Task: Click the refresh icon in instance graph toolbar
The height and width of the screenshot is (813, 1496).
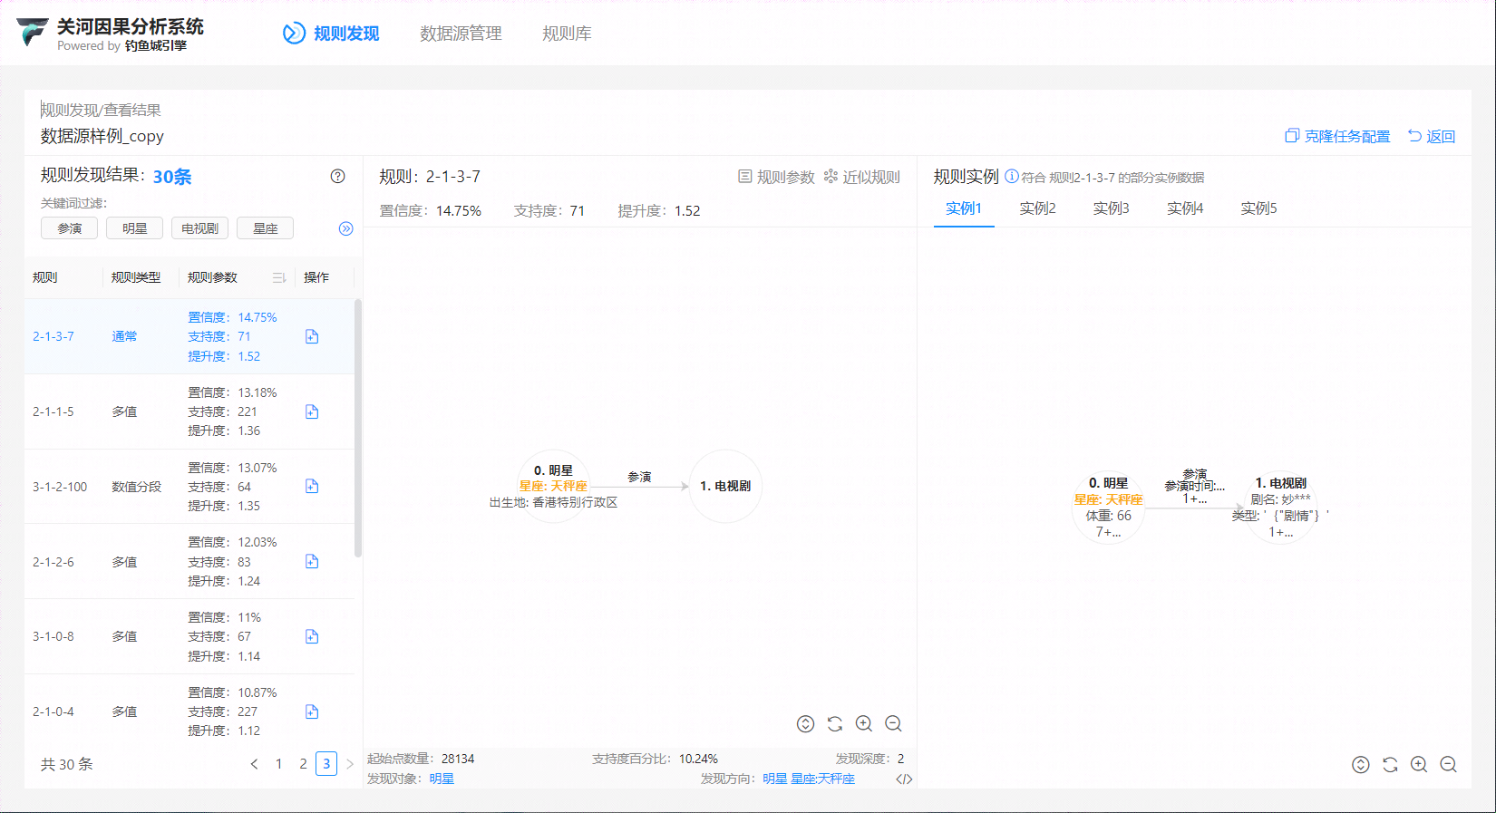Action: 1390,764
